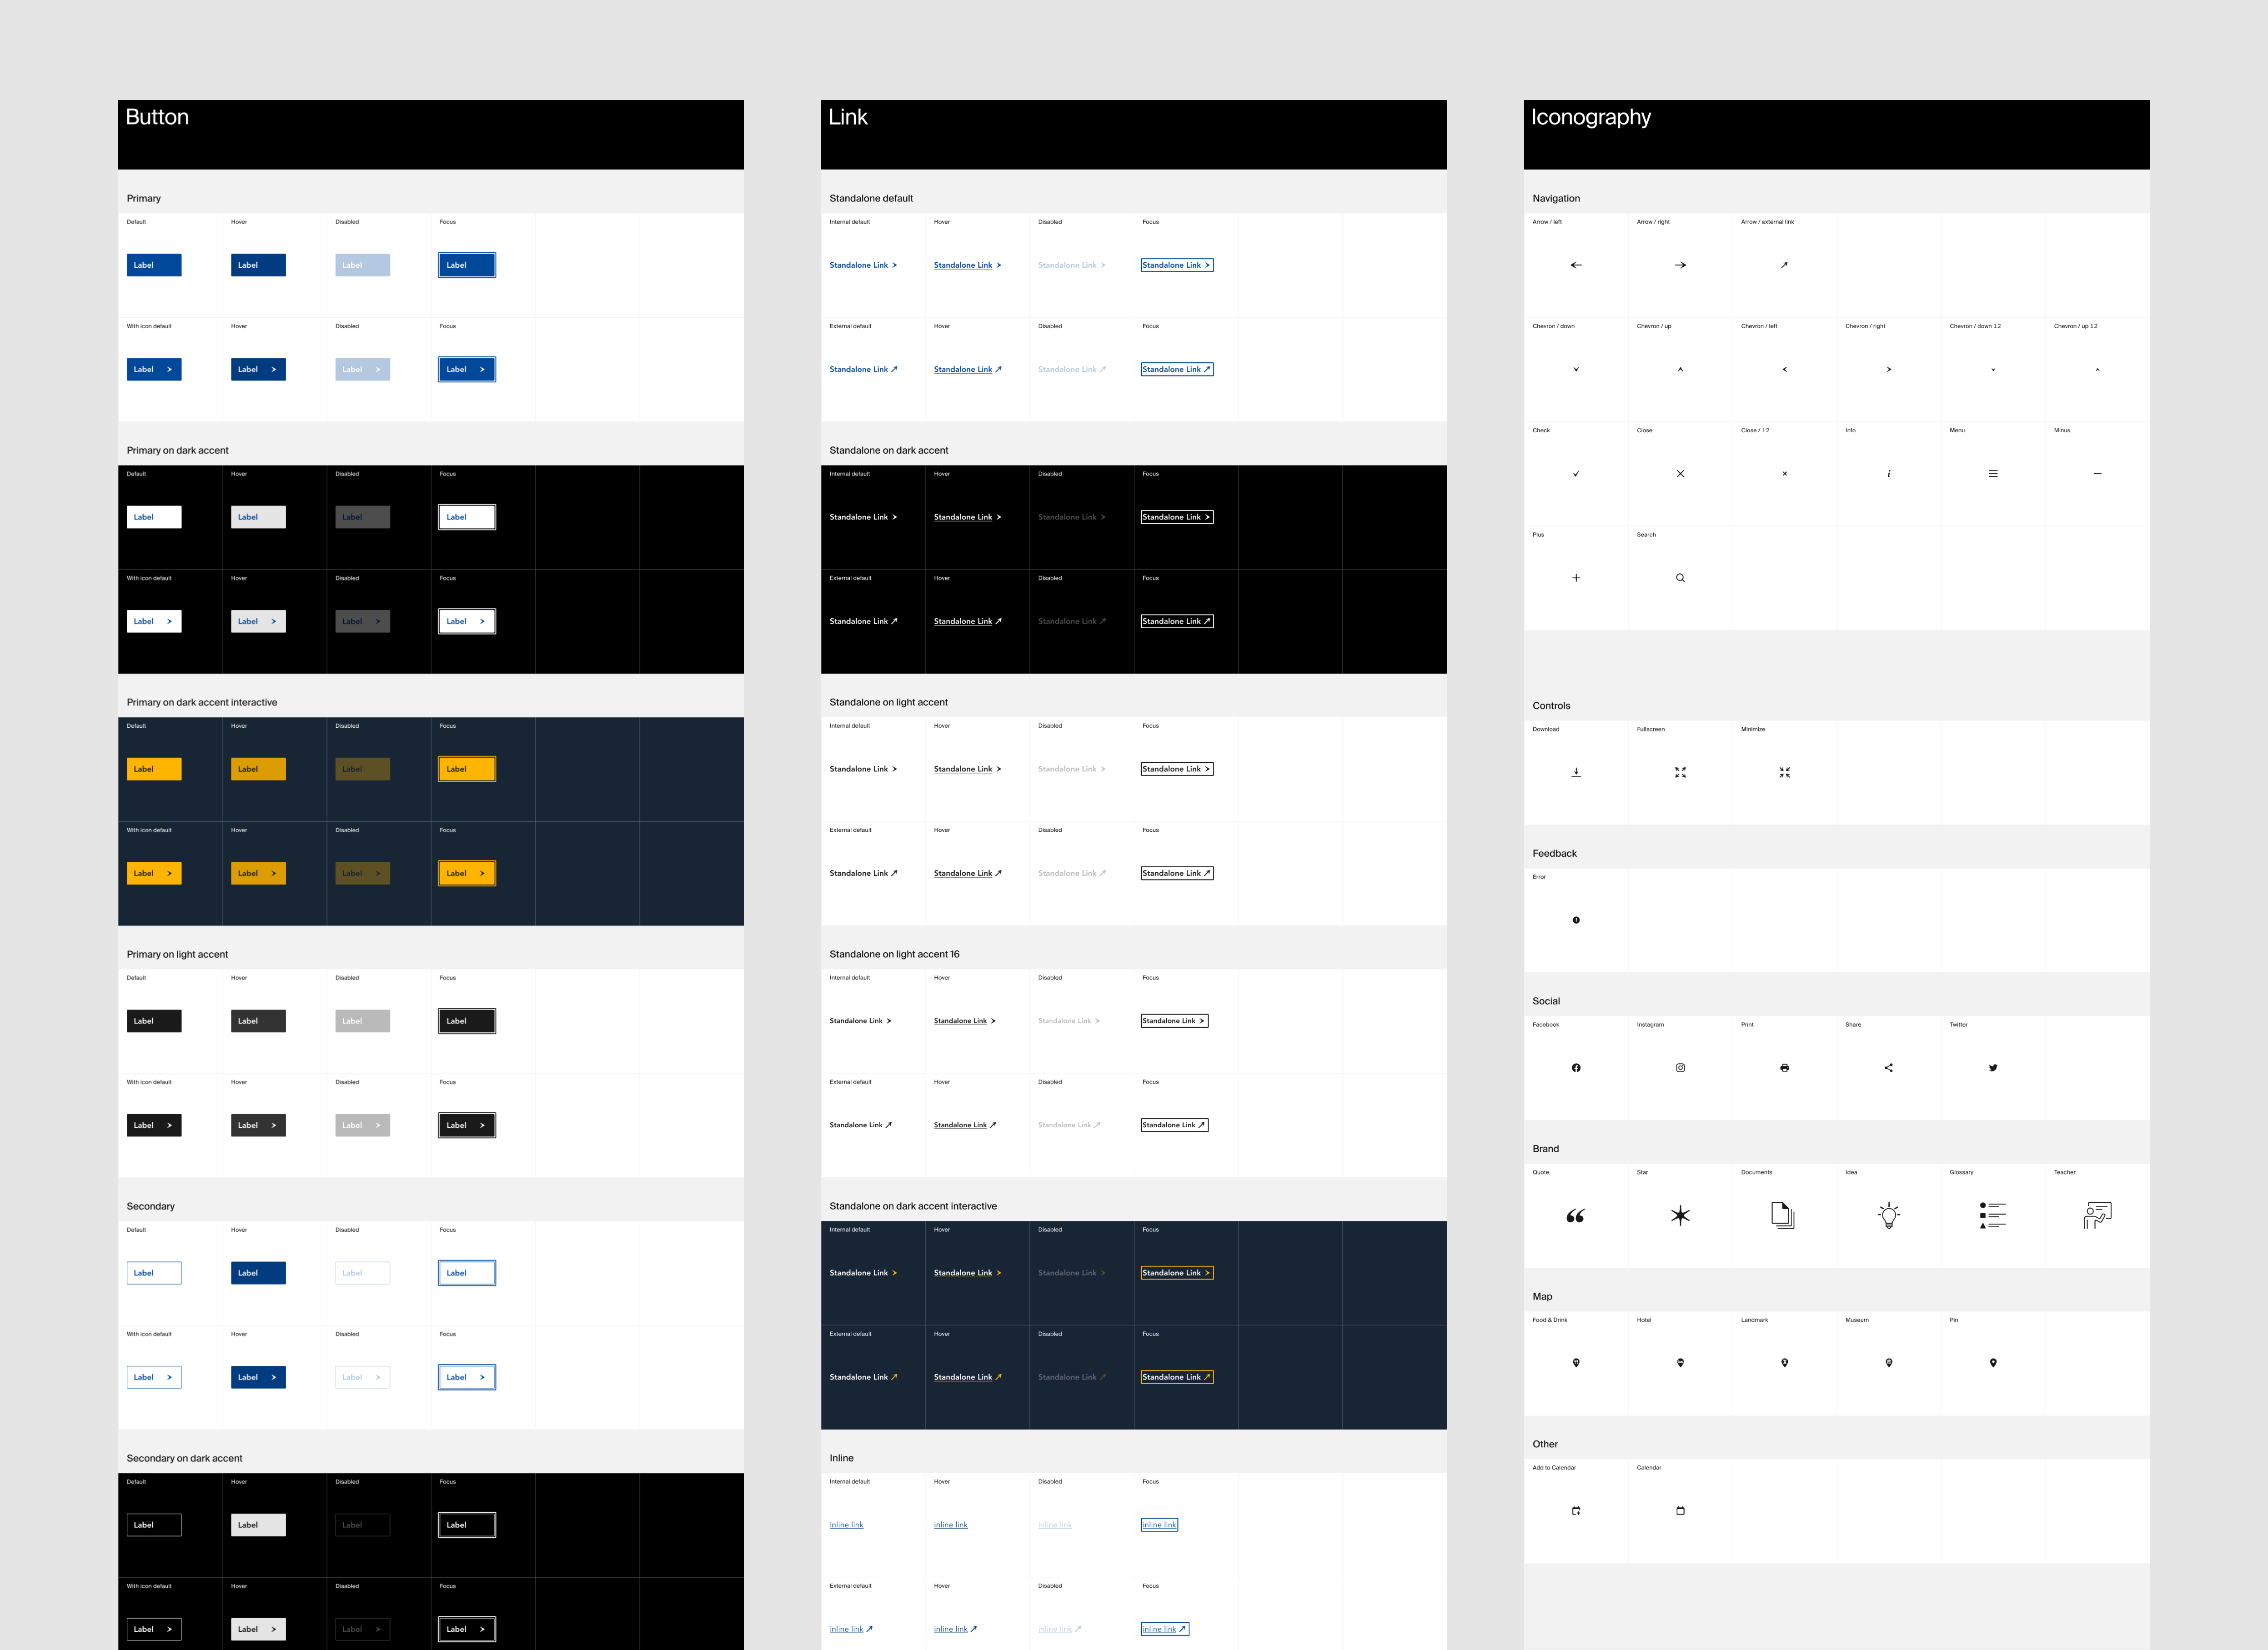Viewport: 2268px width, 1650px height.
Task: Click the Primary default blue Label button
Action: (154, 265)
